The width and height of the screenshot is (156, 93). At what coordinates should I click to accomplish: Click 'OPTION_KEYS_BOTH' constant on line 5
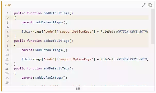tap(132, 32)
